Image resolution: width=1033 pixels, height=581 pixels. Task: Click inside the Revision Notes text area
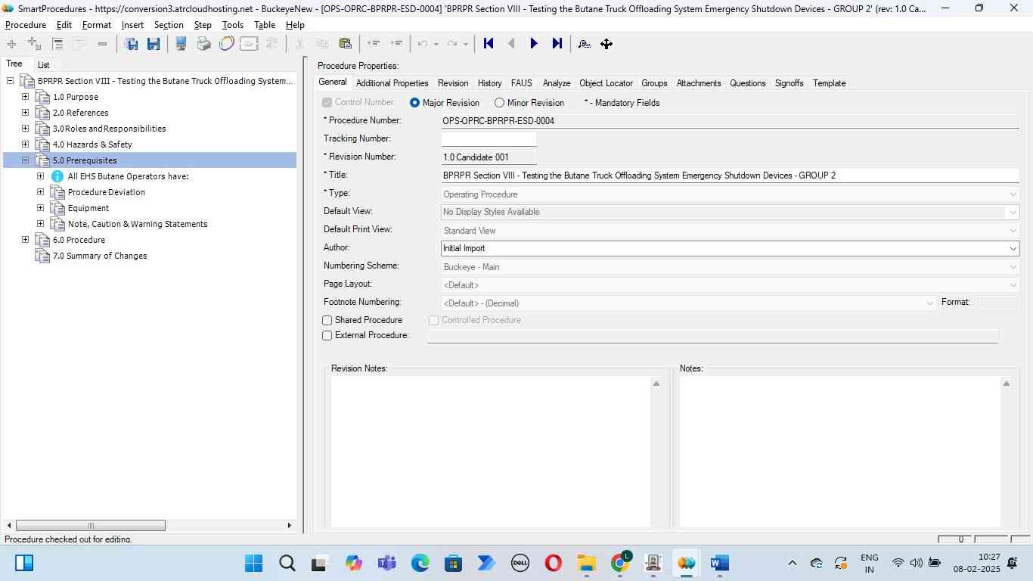490,451
